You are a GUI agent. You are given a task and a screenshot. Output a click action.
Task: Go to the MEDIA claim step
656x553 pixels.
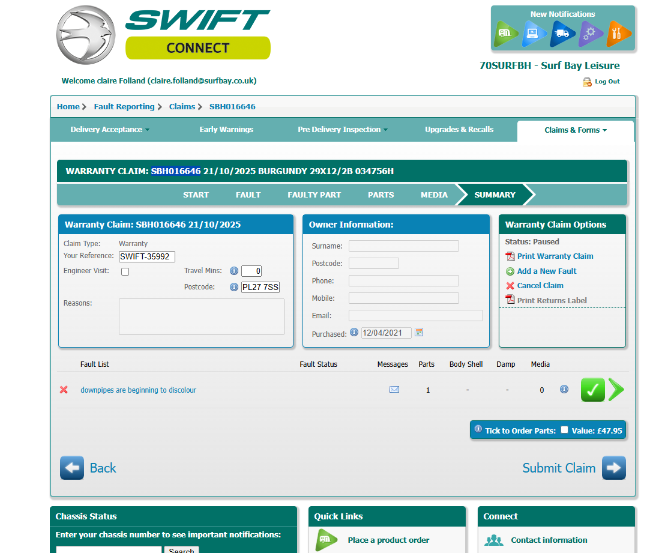pos(434,195)
